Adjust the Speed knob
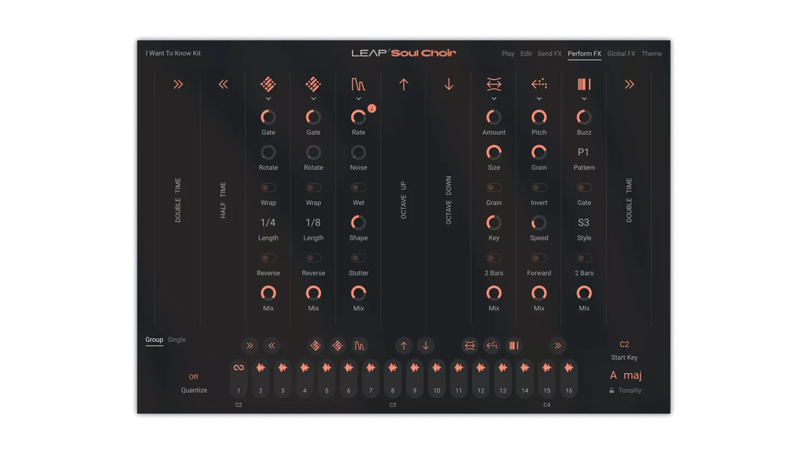 [x=539, y=223]
